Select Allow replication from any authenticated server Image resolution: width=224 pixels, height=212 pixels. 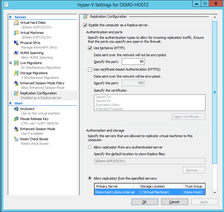pyautogui.click(x=90, y=147)
